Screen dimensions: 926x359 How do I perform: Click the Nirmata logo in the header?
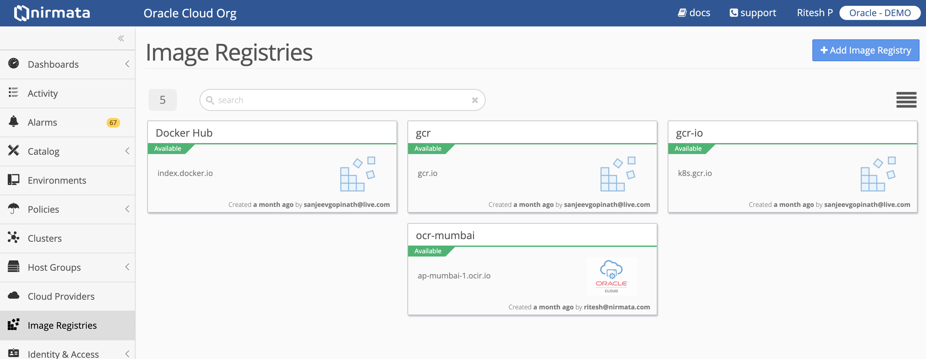[51, 13]
